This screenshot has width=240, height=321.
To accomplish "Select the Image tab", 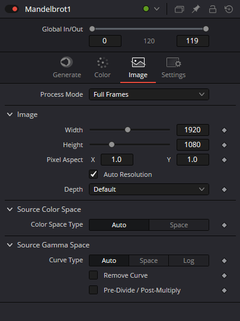I will (x=138, y=68).
